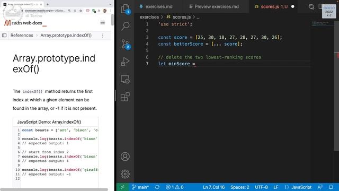The height and width of the screenshot is (191, 339).
Task: Open the errors and warnings status item
Action: [175, 187]
